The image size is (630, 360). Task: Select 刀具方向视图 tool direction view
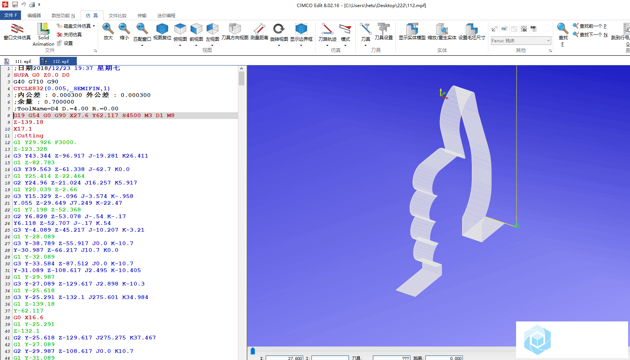[235, 32]
